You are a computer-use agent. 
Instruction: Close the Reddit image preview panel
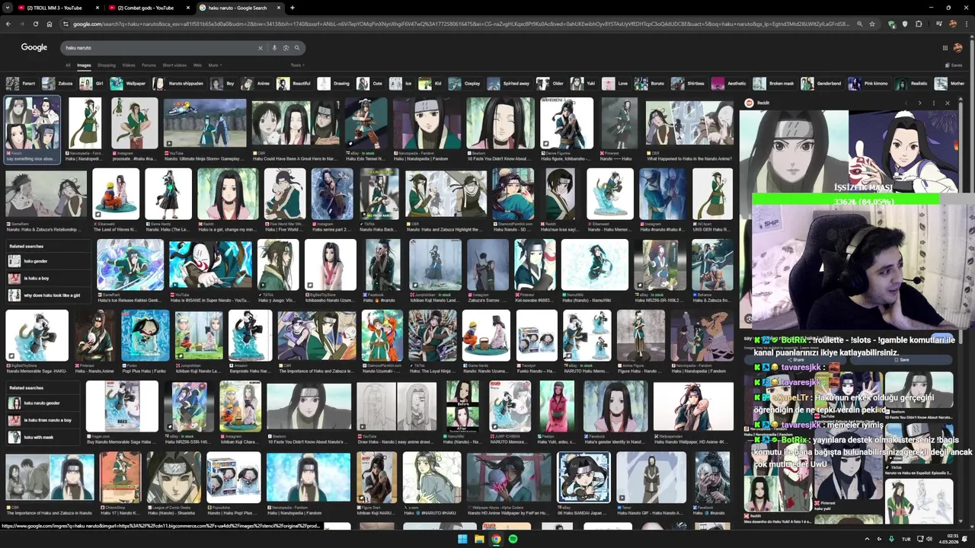(x=948, y=103)
